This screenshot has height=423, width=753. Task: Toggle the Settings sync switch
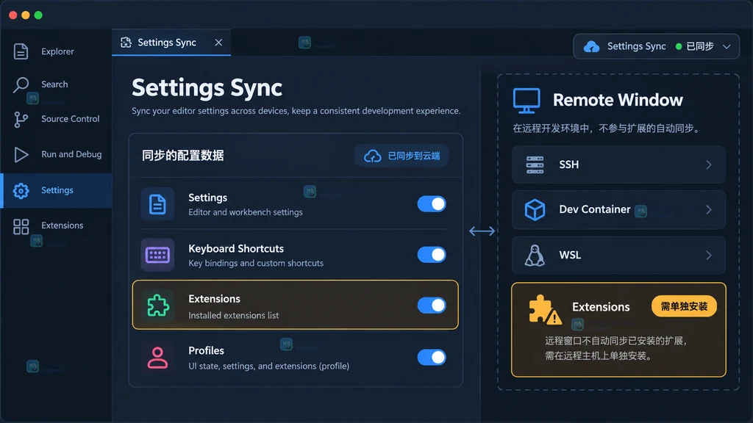[x=431, y=204]
